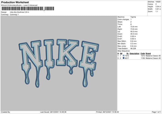Viewport: 162px width, 114px height.
Task: Click the 'Stops:' label
Action: tap(120, 22)
